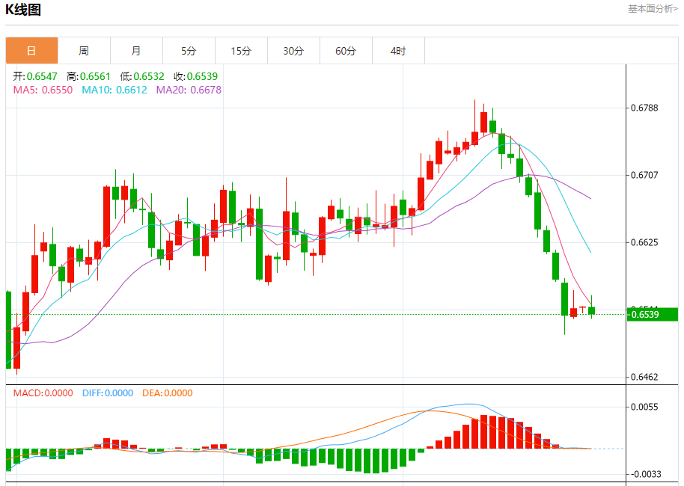Select the 日 daily chart tab
Screen dimensions: 684x486
click(x=31, y=51)
